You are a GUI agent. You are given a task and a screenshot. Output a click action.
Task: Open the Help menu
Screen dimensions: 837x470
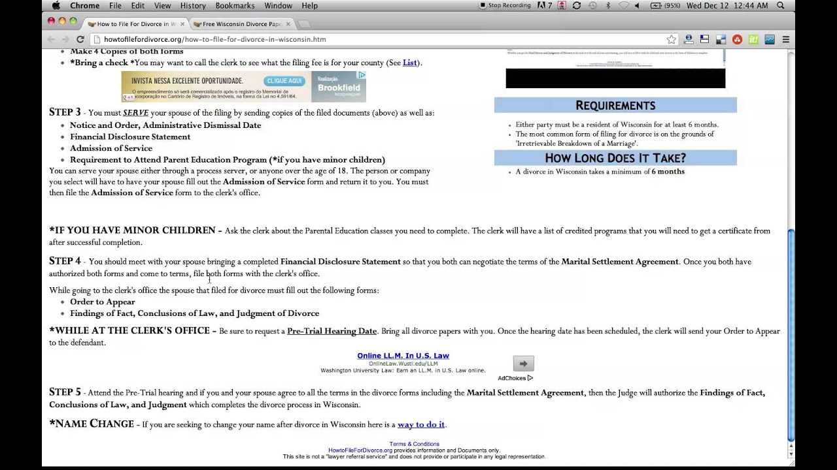click(310, 5)
